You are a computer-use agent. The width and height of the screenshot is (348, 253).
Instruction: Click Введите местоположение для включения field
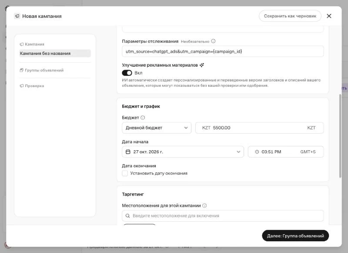[223, 216]
